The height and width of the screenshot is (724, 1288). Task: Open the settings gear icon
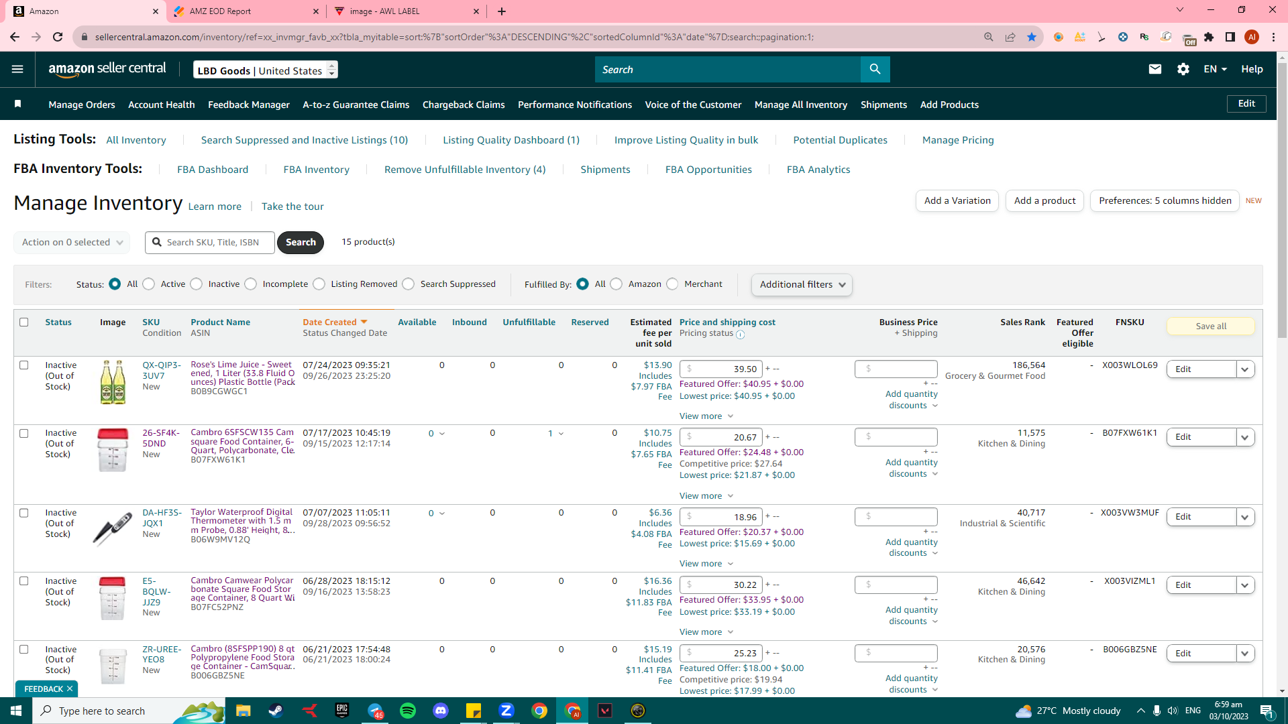tap(1183, 69)
